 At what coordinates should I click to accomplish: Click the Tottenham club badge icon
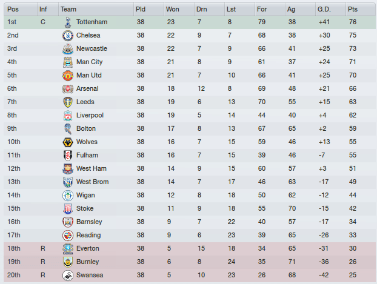[x=67, y=22]
